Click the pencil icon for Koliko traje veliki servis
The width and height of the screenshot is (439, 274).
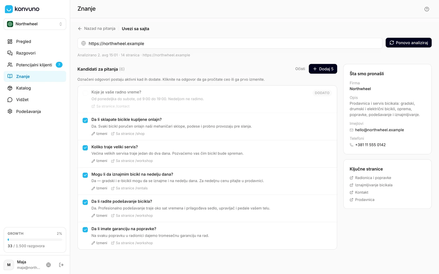point(93,161)
